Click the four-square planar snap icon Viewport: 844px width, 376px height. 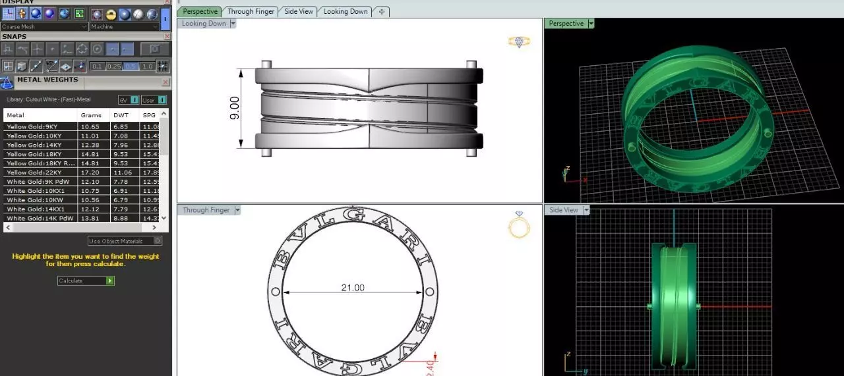[x=8, y=66]
